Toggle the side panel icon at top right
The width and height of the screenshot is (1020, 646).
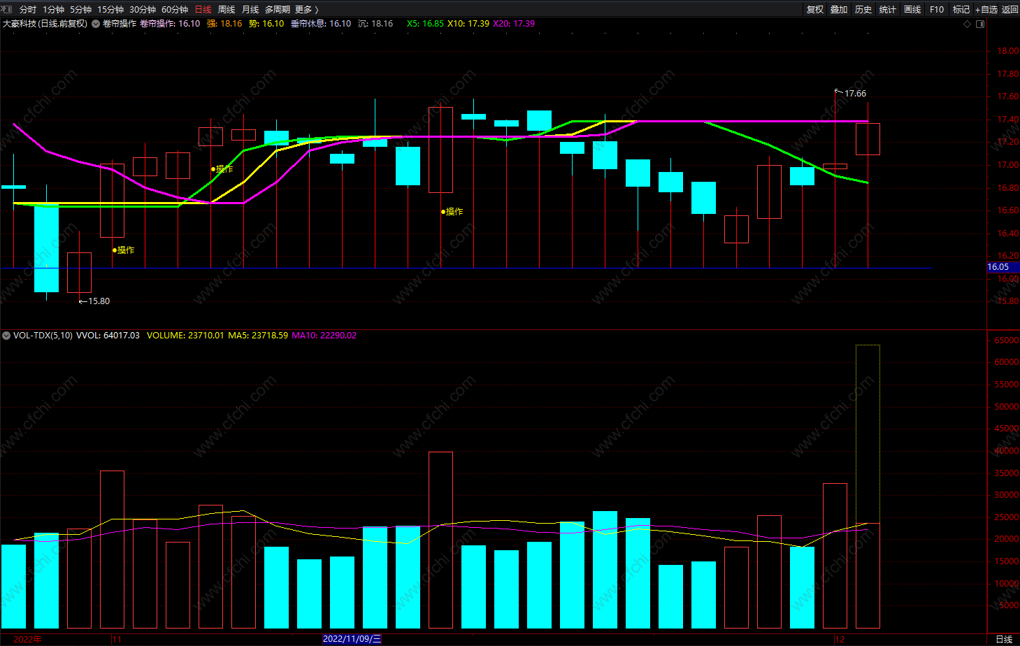pyautogui.click(x=980, y=24)
